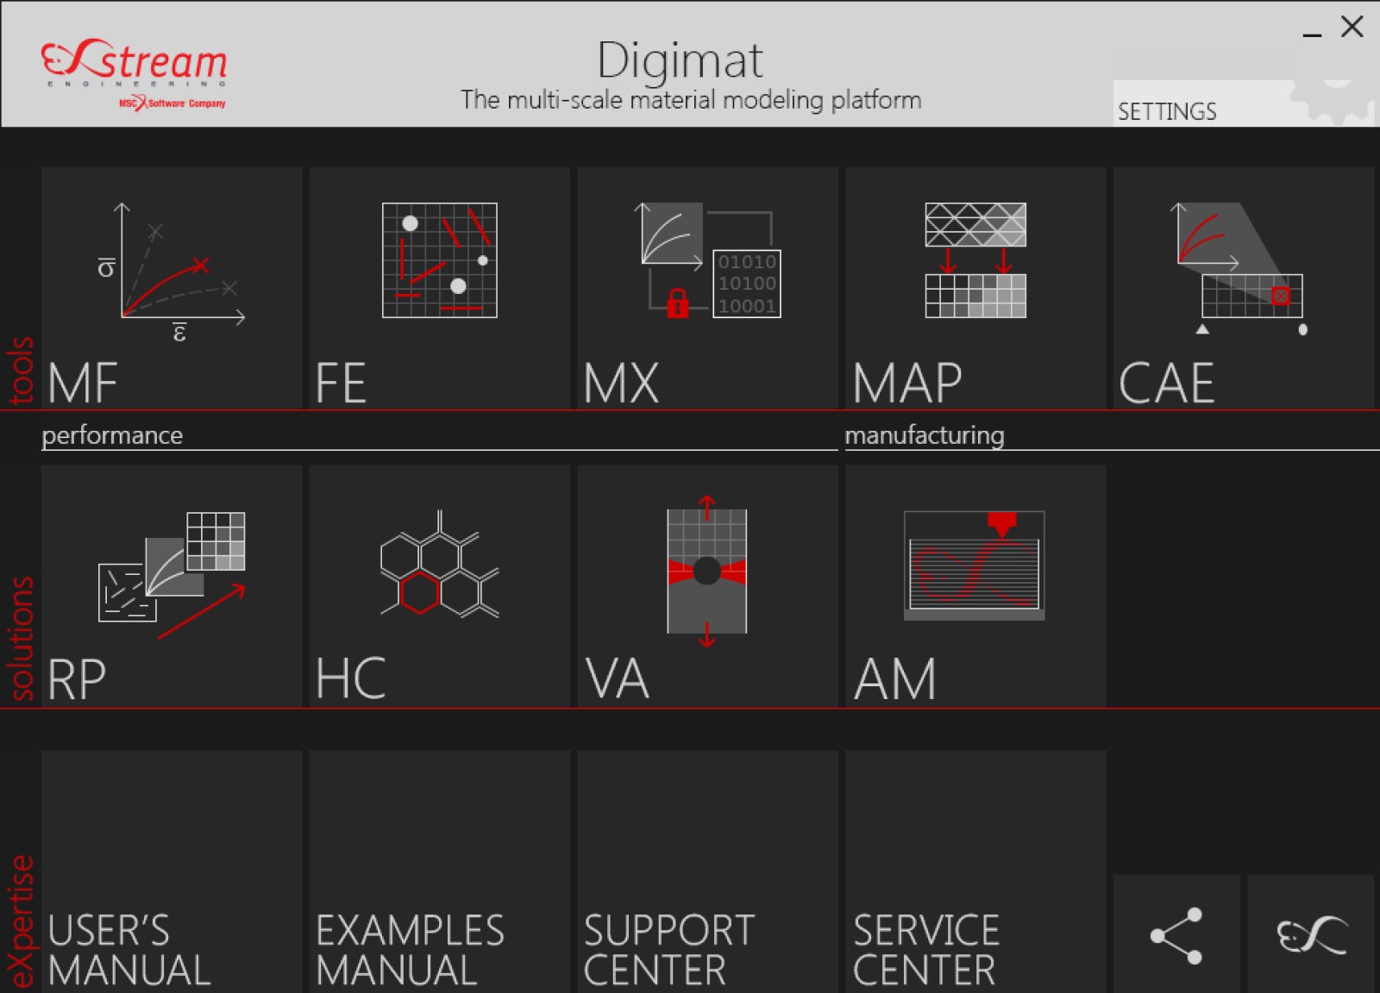Open the Digimat-MF mean-field tool tile

[172, 288]
